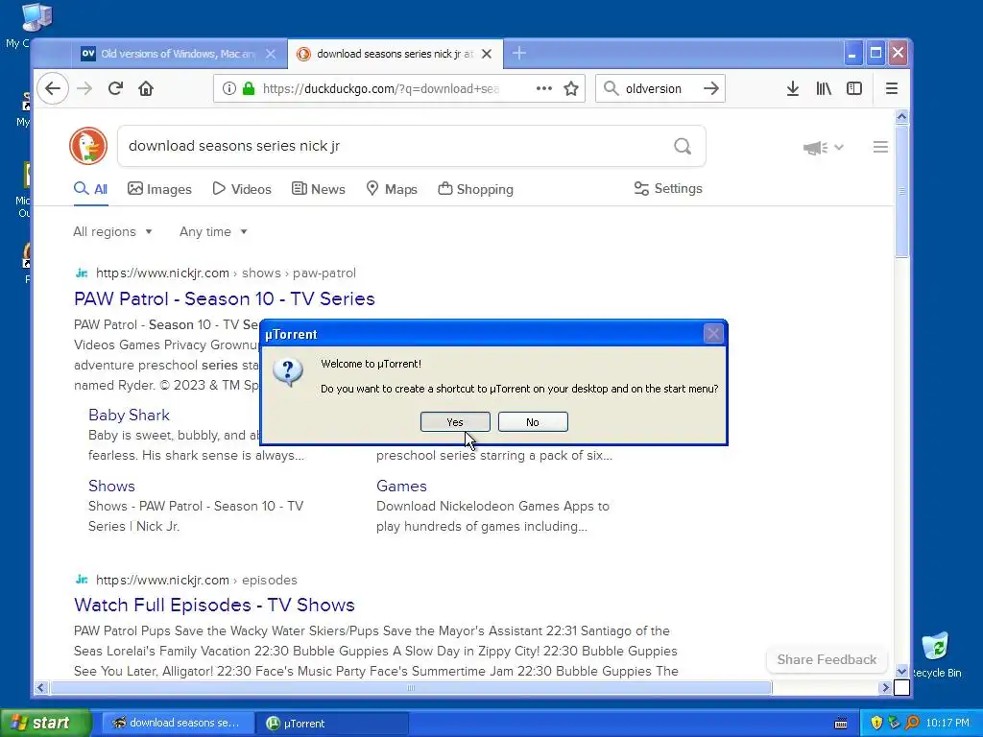Viewport: 983px width, 737px height.
Task: Click the magnifier tray icon
Action: [x=912, y=724]
